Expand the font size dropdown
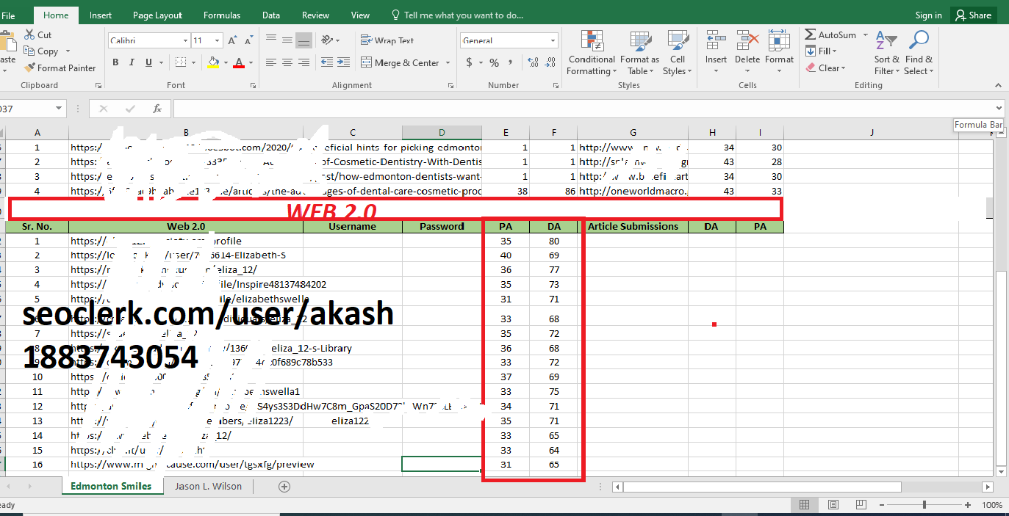 pos(218,41)
